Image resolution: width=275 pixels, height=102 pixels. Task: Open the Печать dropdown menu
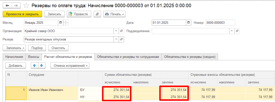pyautogui.click(x=114, y=14)
